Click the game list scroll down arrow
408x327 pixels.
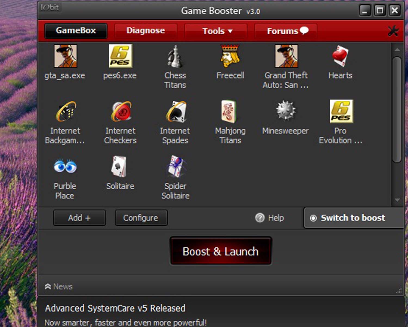[x=397, y=200]
